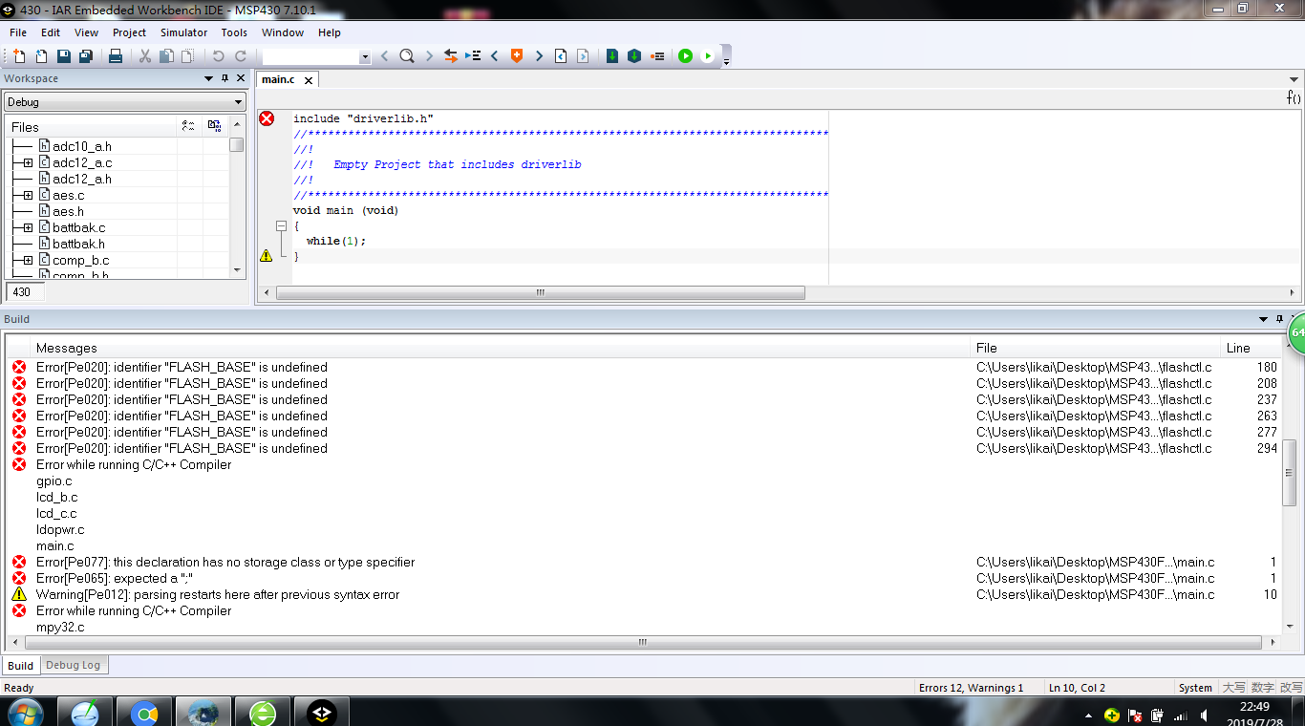Start Download and Debug with green button
Screen dimensions: 1305x726
point(686,56)
